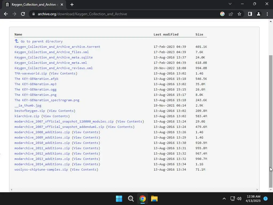Download modarchive_2007_official_snapshot_addendum1.zip
Image resolution: width=273 pixels, height=205 pixels.
tap(59, 127)
